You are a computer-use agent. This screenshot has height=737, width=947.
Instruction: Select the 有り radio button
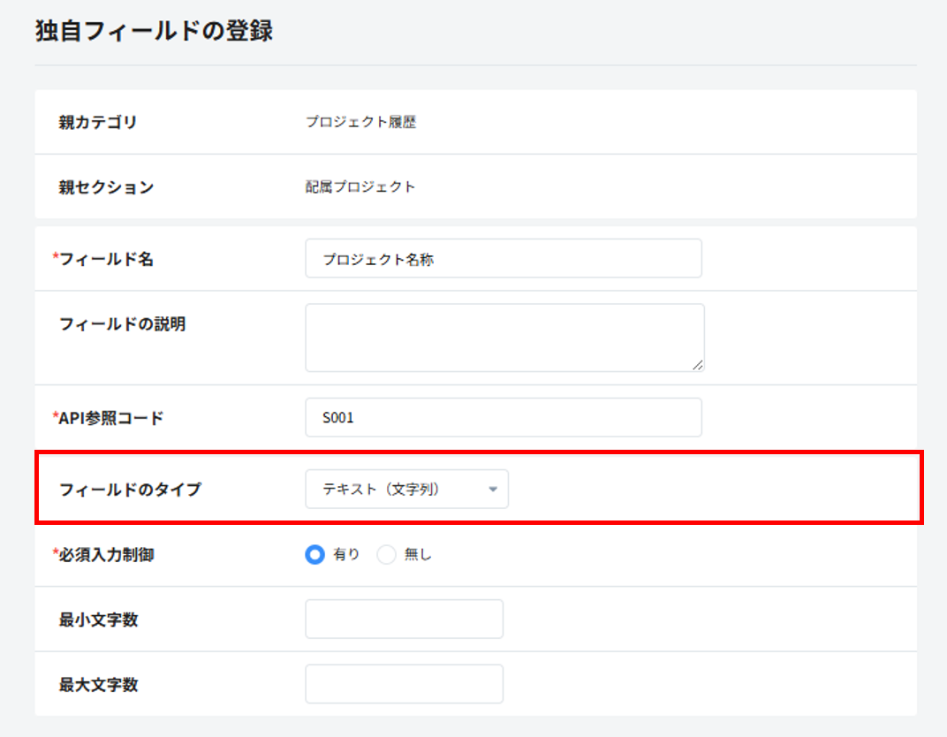pos(314,555)
